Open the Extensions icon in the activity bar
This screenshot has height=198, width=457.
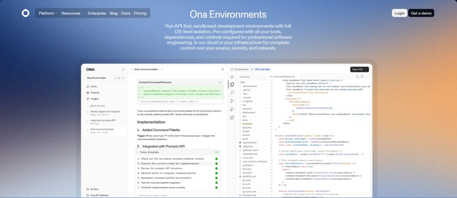[x=232, y=117]
